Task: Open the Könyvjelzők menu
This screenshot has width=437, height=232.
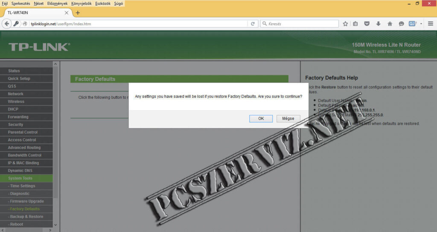Action: [82, 3]
